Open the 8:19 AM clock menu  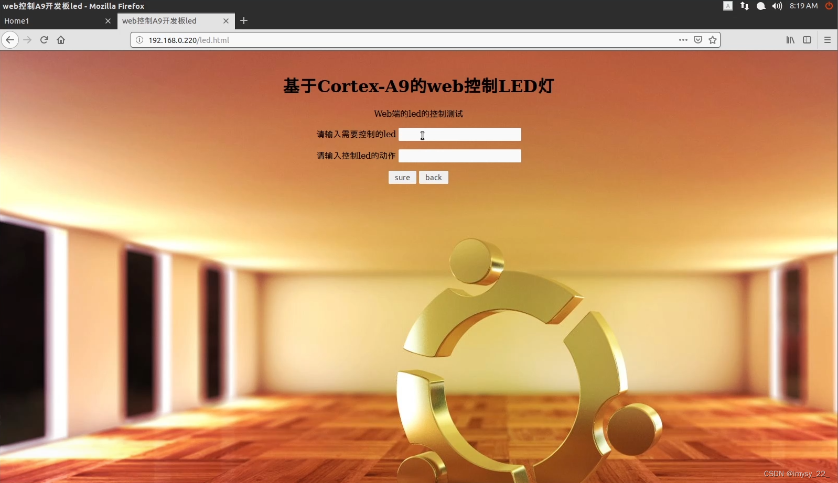[804, 6]
